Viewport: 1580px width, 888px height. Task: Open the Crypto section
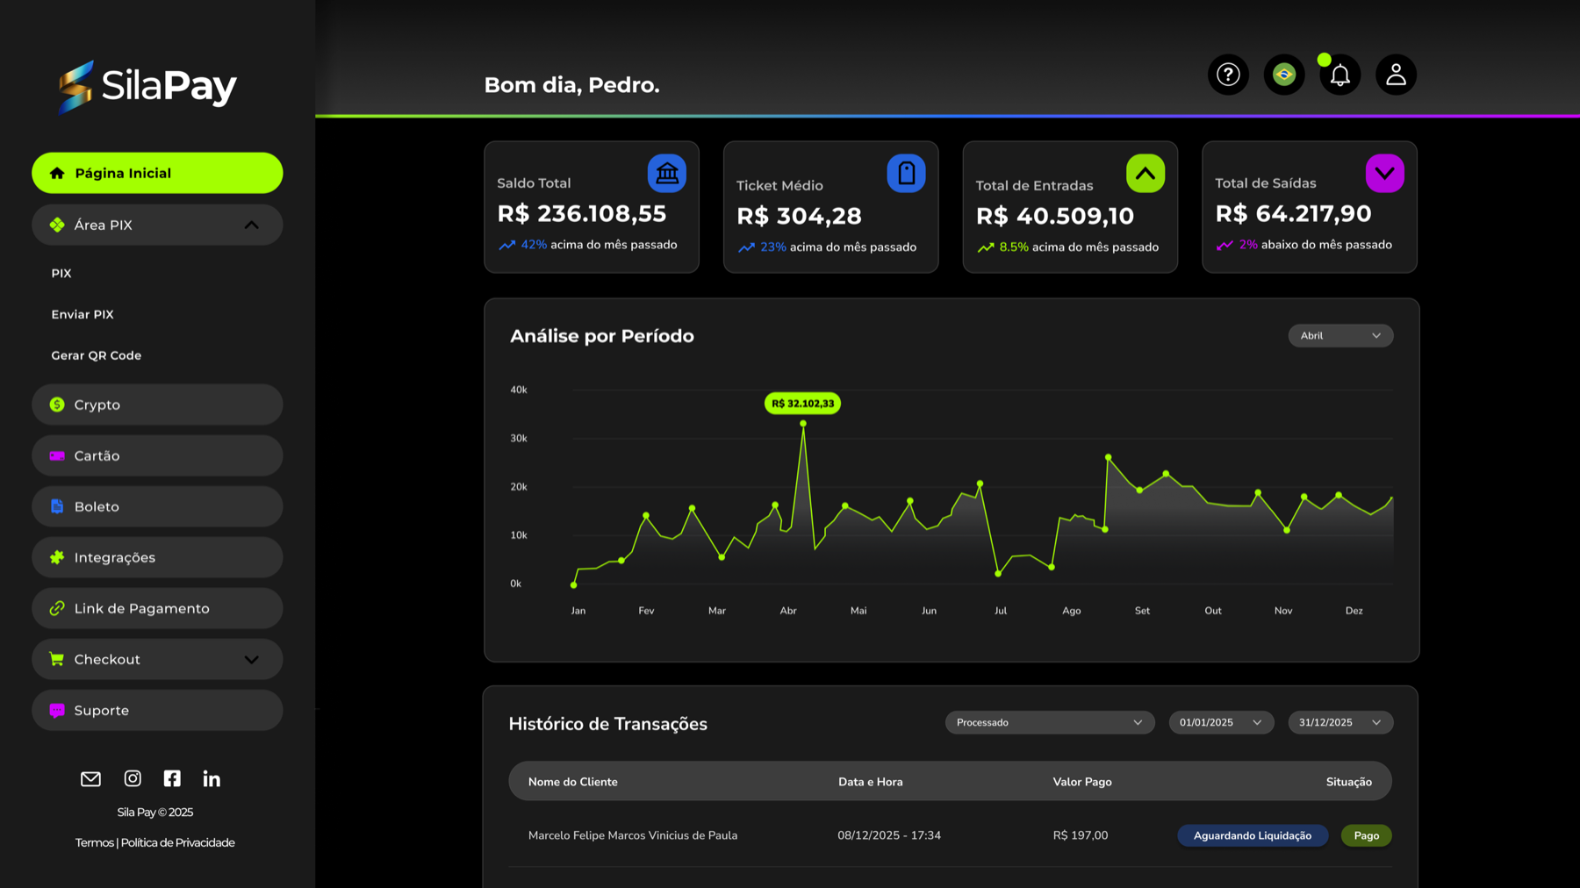pyautogui.click(x=157, y=405)
